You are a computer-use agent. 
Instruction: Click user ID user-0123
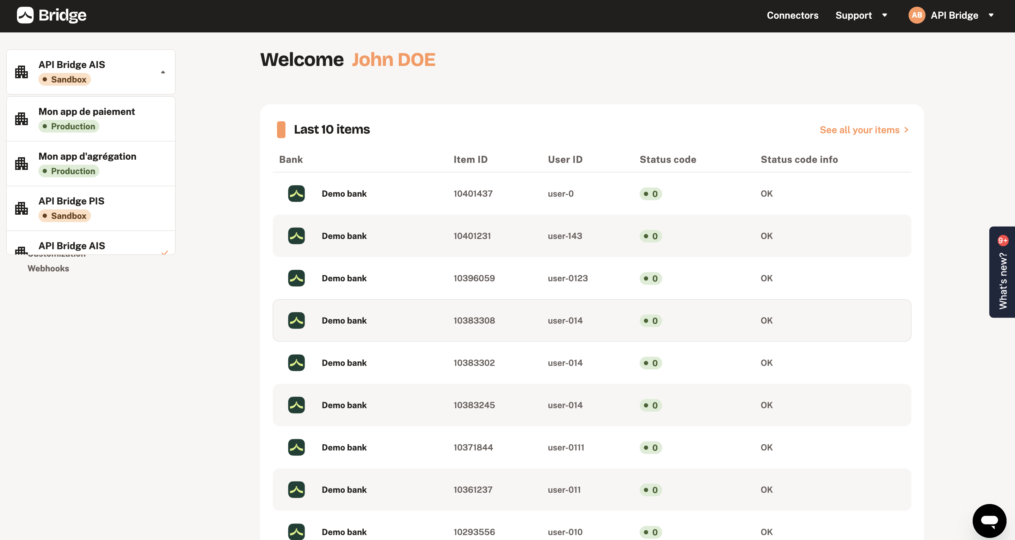tap(567, 278)
